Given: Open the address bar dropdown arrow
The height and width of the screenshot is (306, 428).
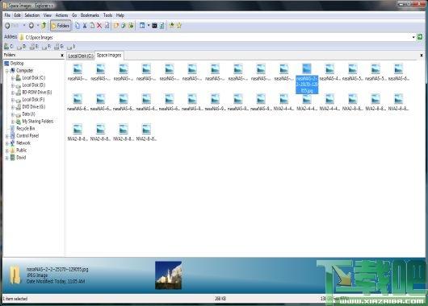Looking at the screenshot, I should click(413, 37).
